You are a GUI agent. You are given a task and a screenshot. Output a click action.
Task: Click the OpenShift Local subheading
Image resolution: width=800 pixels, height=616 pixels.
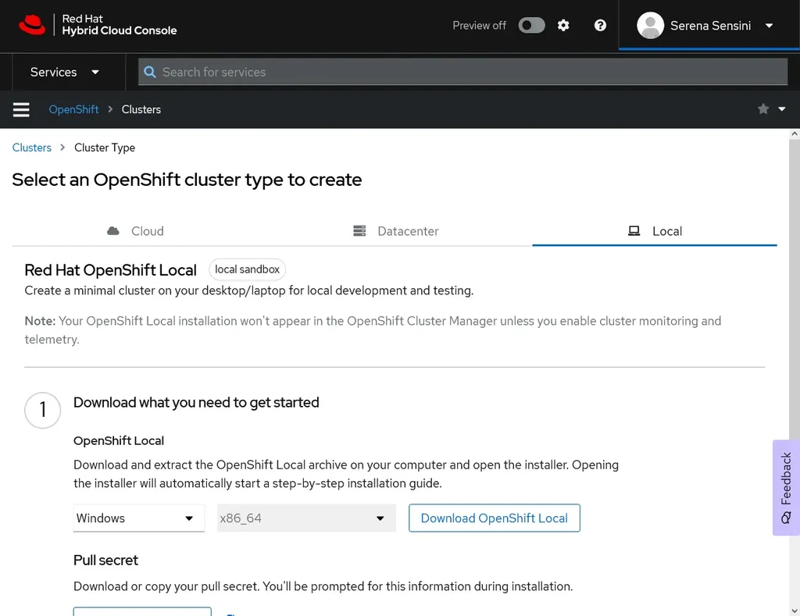click(119, 440)
